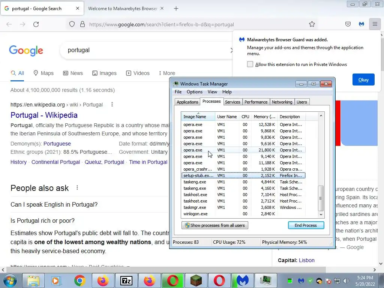Click the Windows Start orb
384x288 pixels.
click(10, 280)
